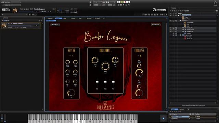The image size is (219, 123).
Task: Open the output dropdown below XL STUDIO
Action: (x=13, y=5)
